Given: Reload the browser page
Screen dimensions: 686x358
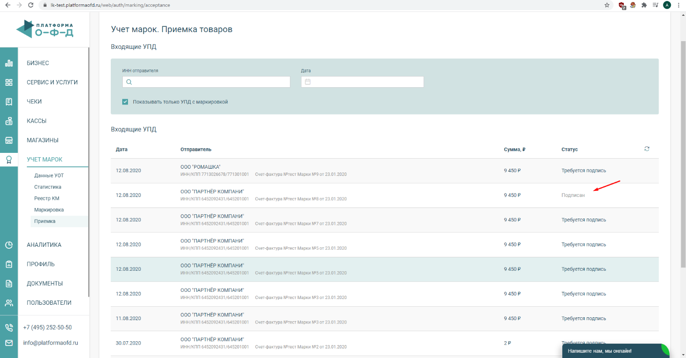Looking at the screenshot, I should click(x=31, y=5).
